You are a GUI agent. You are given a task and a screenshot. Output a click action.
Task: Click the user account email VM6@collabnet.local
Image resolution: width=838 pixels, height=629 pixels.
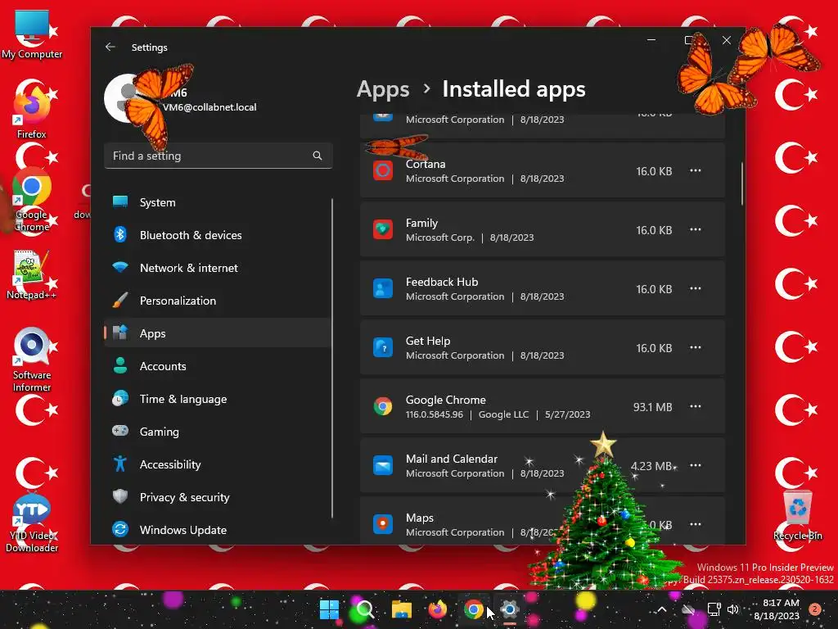pos(209,107)
